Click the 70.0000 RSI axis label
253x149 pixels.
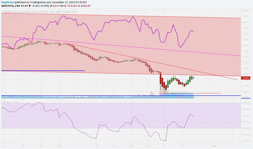[x=246, y=103]
